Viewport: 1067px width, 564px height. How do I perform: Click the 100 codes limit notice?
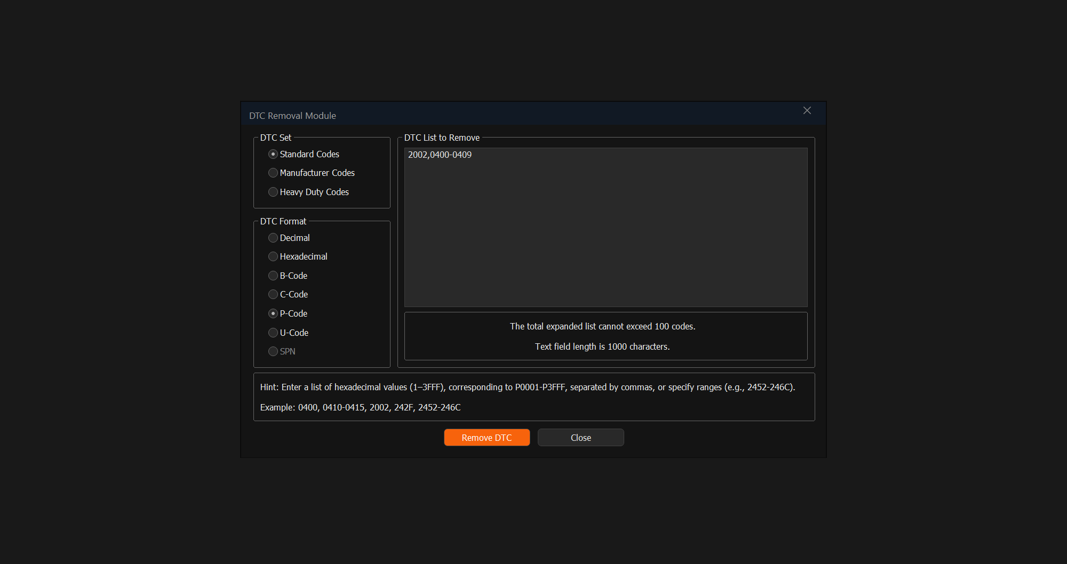pos(602,326)
